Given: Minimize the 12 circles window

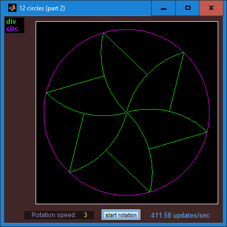Looking at the screenshot, I should point(164,8).
